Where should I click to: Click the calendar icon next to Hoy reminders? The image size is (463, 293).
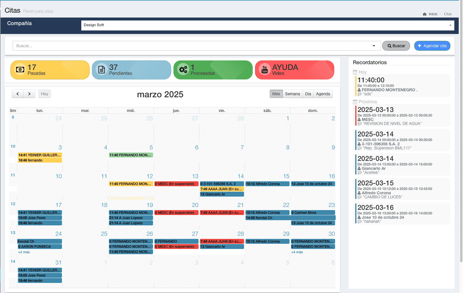pyautogui.click(x=355, y=72)
